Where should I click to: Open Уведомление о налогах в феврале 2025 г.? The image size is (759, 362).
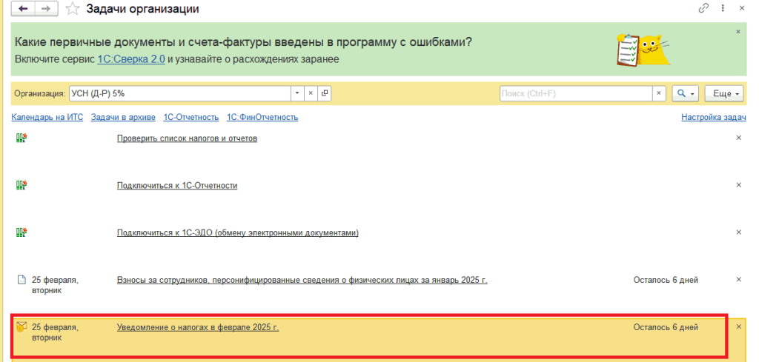coord(198,328)
